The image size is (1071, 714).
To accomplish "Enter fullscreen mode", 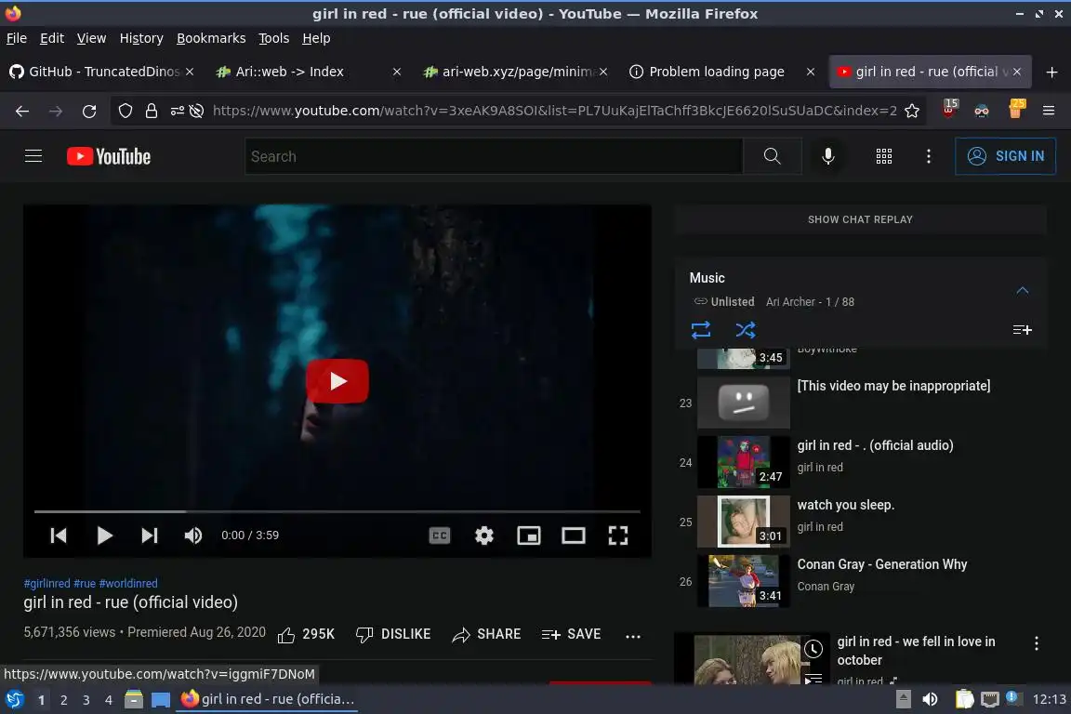I will (x=618, y=535).
